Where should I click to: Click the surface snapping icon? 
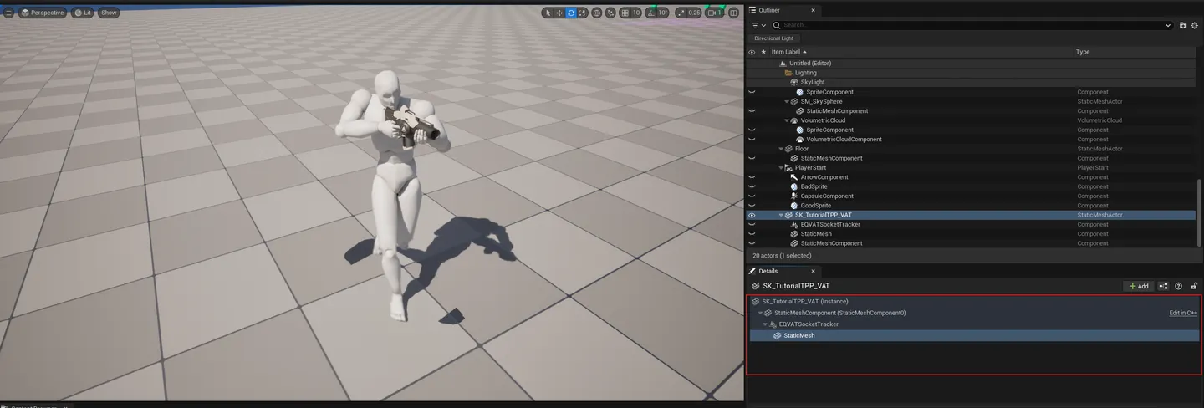click(610, 13)
